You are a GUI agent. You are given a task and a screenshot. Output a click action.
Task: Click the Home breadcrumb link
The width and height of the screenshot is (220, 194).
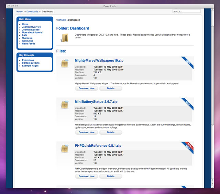[x=19, y=12]
